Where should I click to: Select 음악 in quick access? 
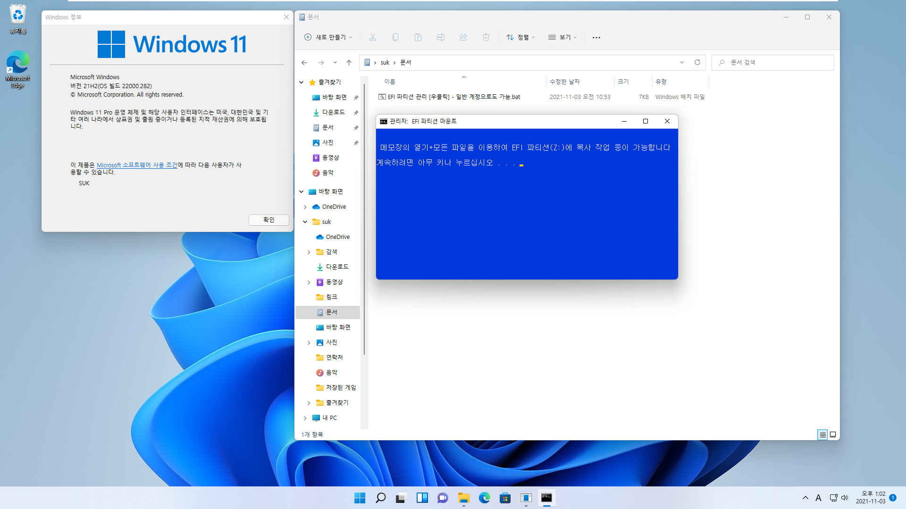[327, 172]
